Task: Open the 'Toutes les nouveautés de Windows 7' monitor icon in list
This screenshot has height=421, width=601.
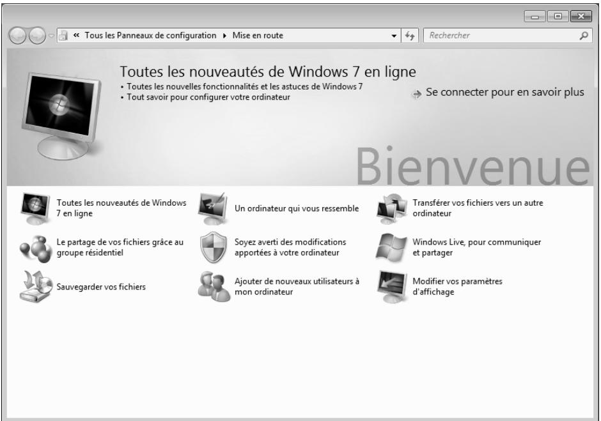Action: [35, 208]
